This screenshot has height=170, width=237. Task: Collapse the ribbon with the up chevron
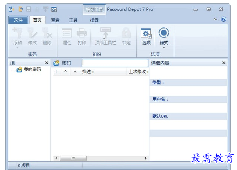pos(215,19)
